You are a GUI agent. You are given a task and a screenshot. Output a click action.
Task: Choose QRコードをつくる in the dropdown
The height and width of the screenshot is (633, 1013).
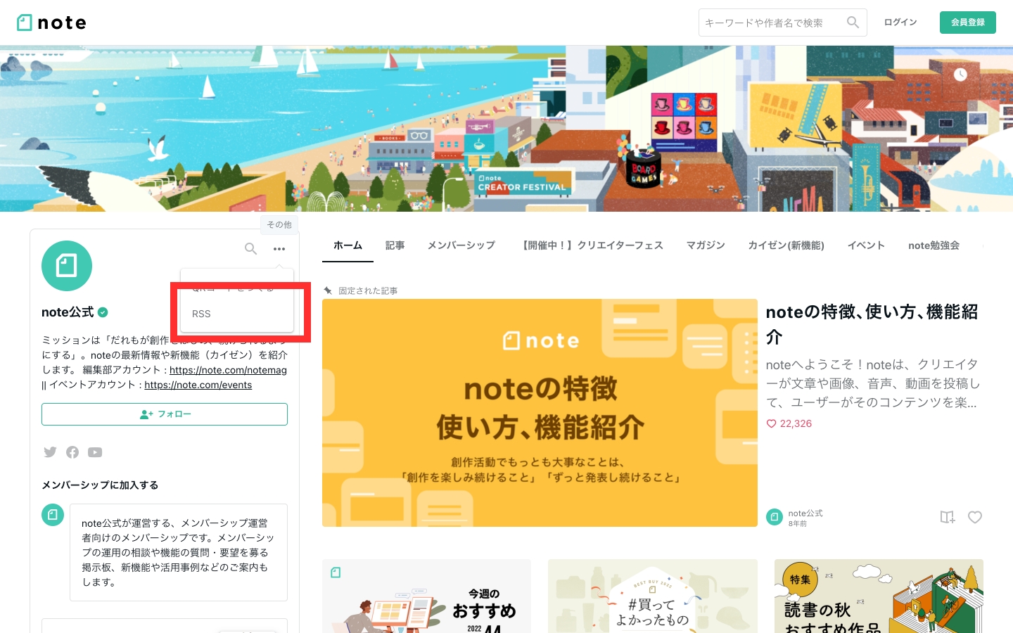232,288
